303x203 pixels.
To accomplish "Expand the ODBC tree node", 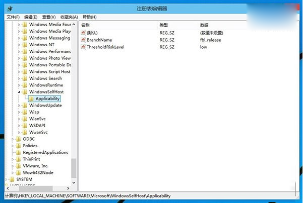I will [13, 139].
